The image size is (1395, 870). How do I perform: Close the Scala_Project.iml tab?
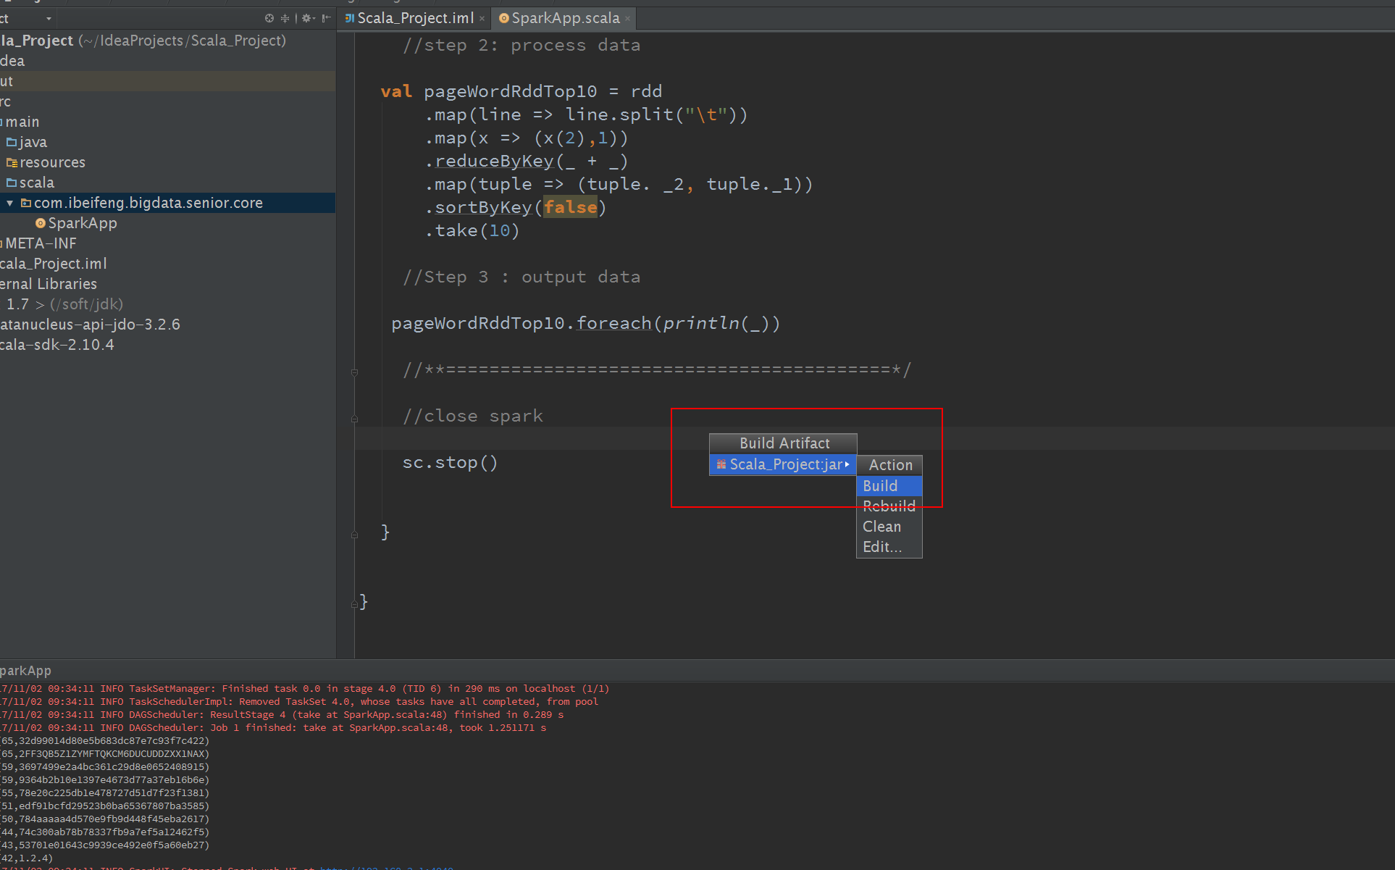click(x=482, y=19)
